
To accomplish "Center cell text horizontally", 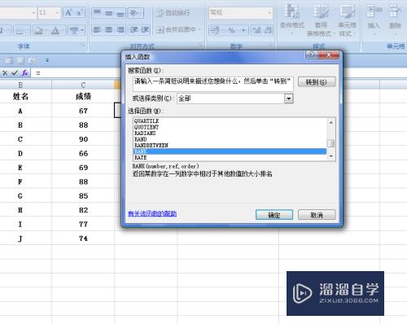I will point(109,29).
